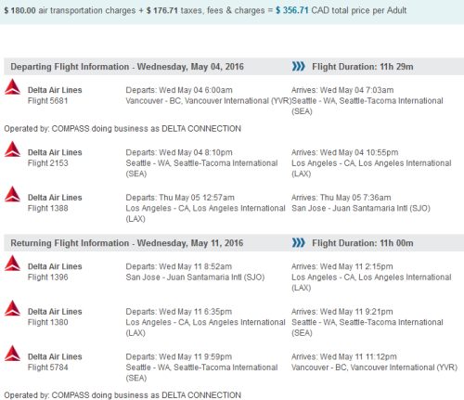The height and width of the screenshot is (400, 464).
Task: Click the Delta logo beside Flight 5784
Action: [12, 354]
